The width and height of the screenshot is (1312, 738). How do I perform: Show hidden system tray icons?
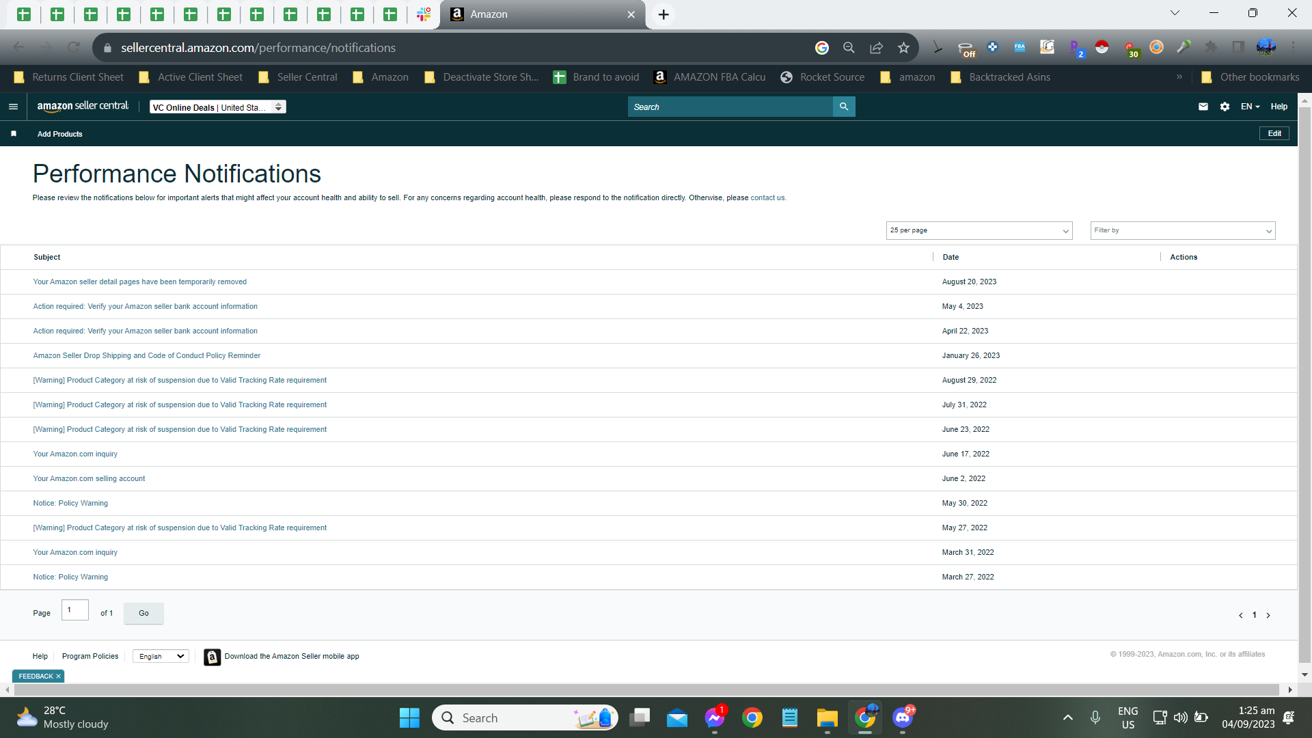click(x=1068, y=717)
